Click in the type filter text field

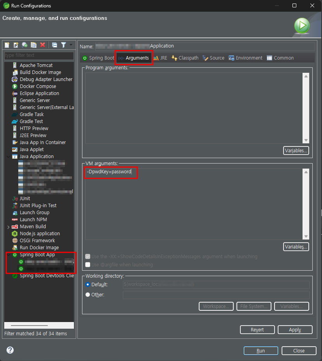[39, 55]
